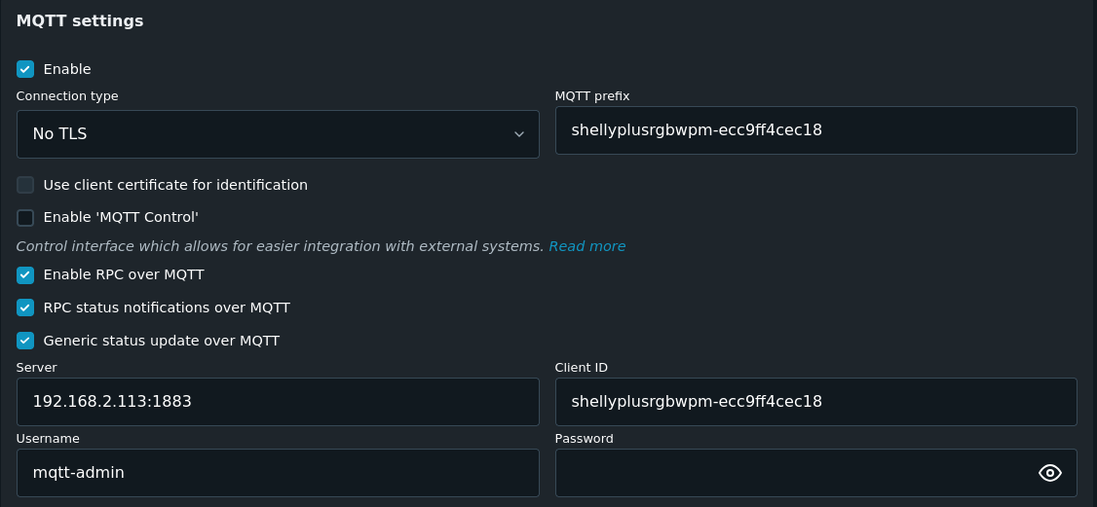Focus the Client ID input field
1097x507 pixels.
815,402
